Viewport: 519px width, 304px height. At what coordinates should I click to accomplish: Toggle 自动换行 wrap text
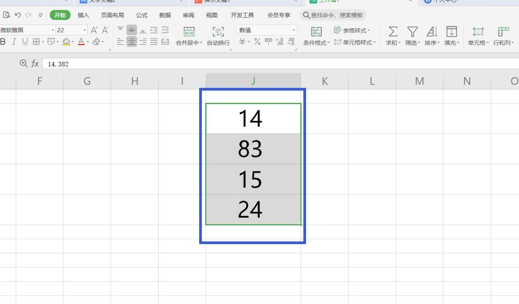click(218, 36)
